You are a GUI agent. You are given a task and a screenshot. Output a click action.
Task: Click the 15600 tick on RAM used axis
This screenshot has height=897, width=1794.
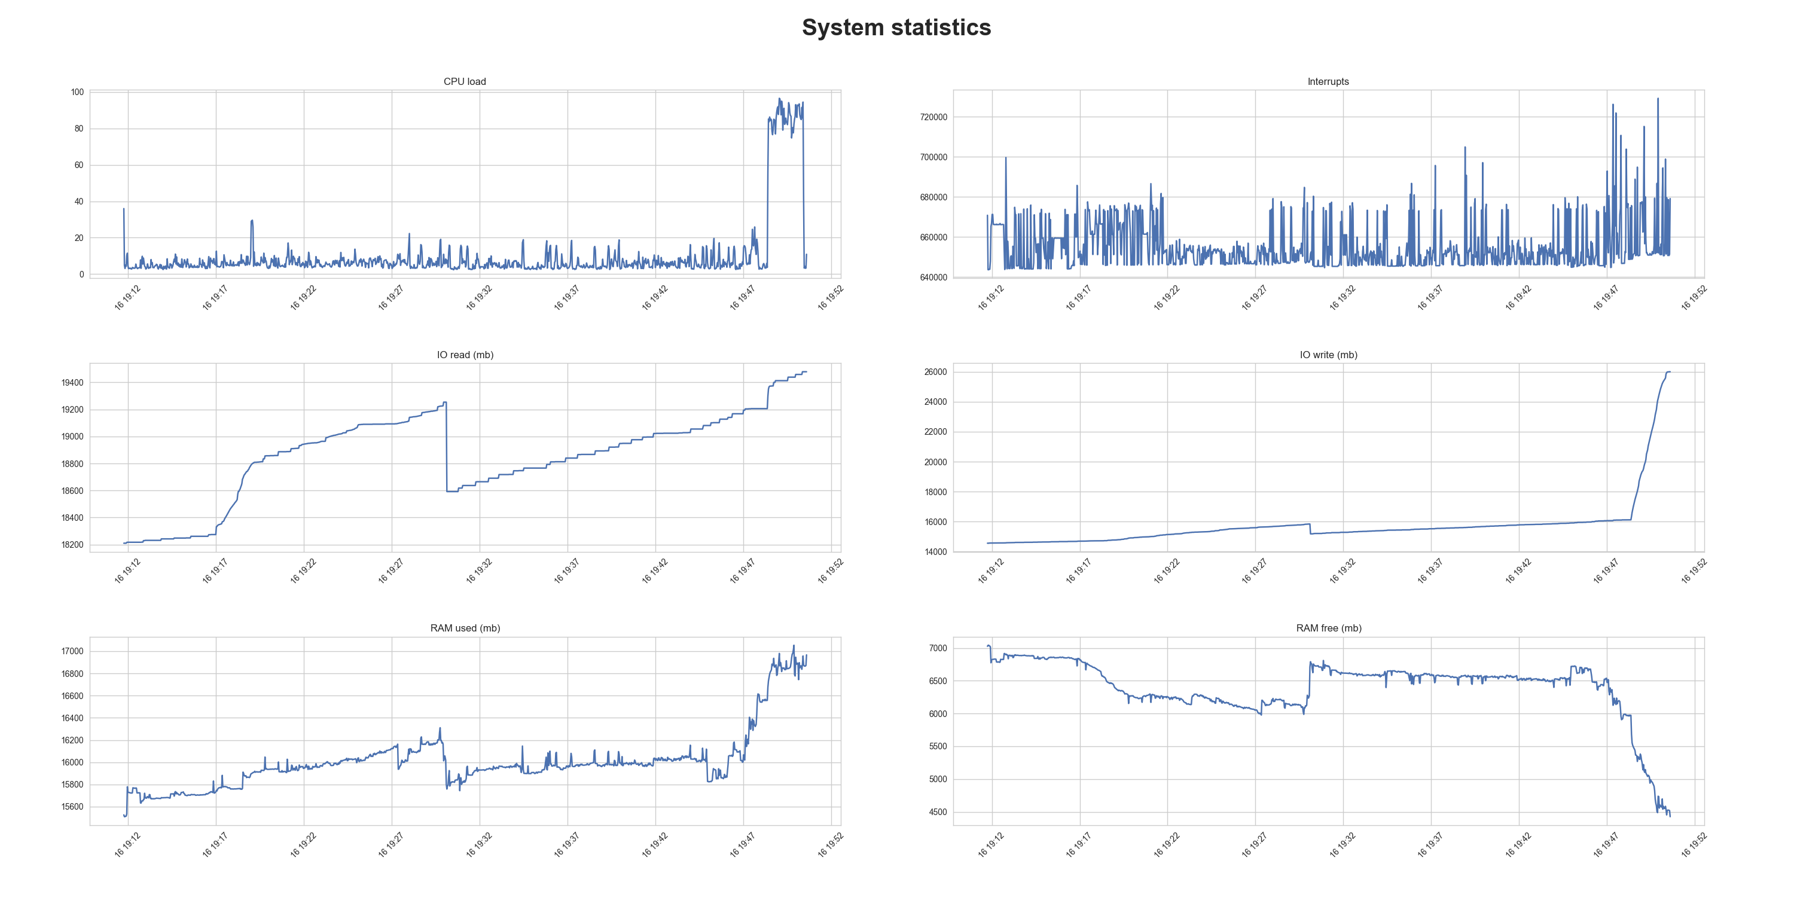pos(72,807)
